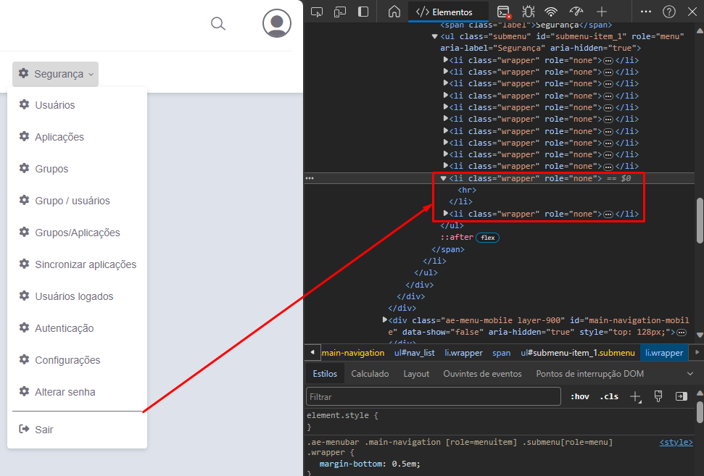Screen dimensions: 704x476
Task: Select Grupos/Aplicações menu entry
Action: 78,233
